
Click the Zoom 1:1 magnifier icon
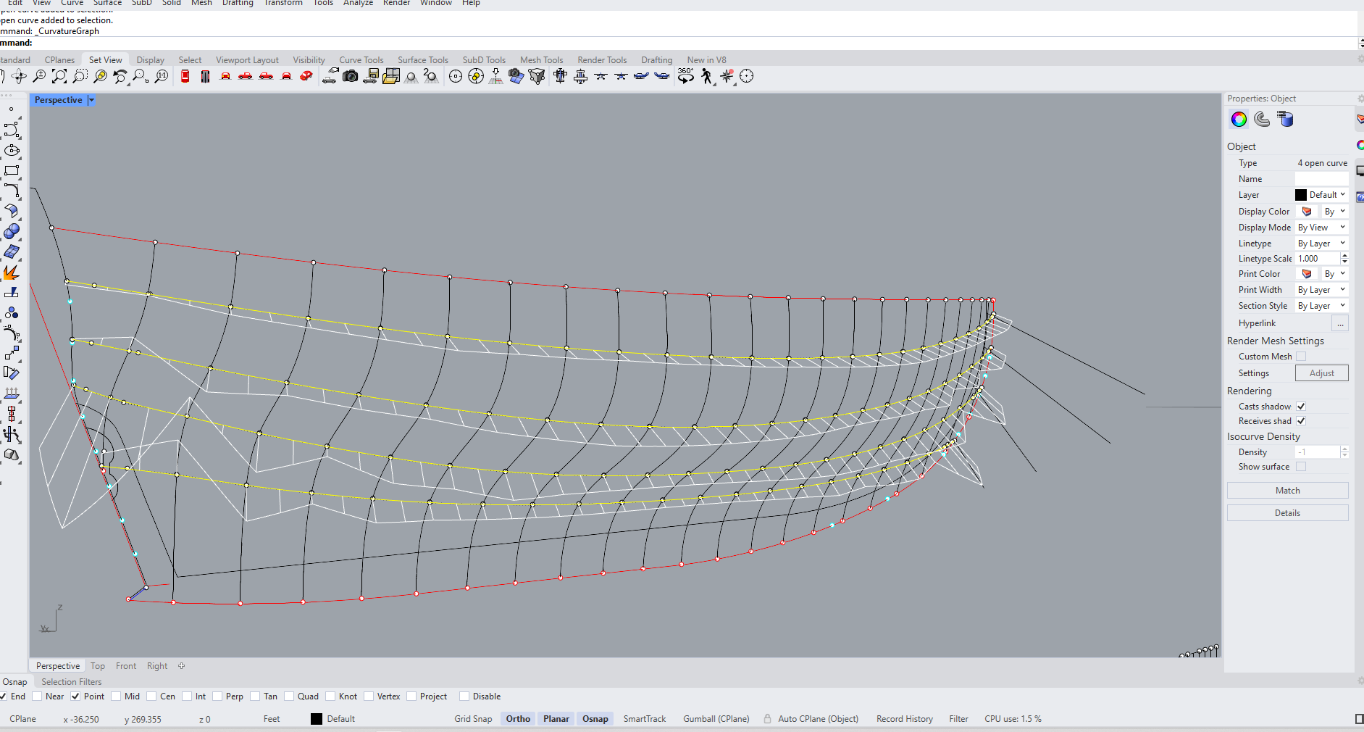(x=162, y=76)
